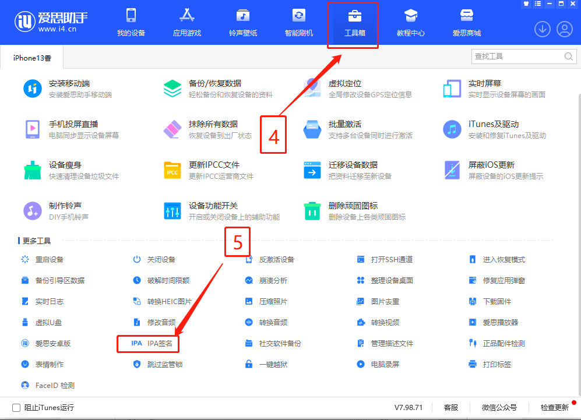
Task: Open the 安装移动端 tool icon
Action: click(33, 89)
